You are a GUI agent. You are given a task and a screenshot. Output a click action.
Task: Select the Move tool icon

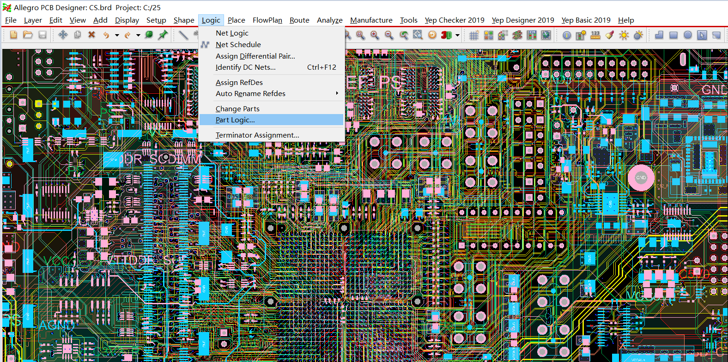(x=63, y=35)
